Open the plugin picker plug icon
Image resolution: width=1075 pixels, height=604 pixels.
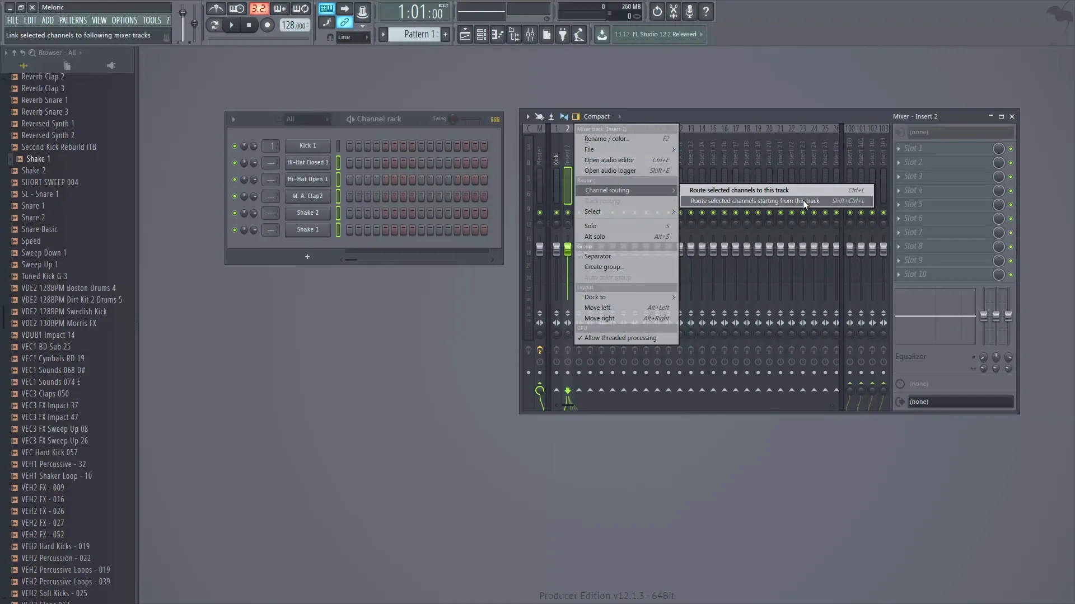point(563,35)
